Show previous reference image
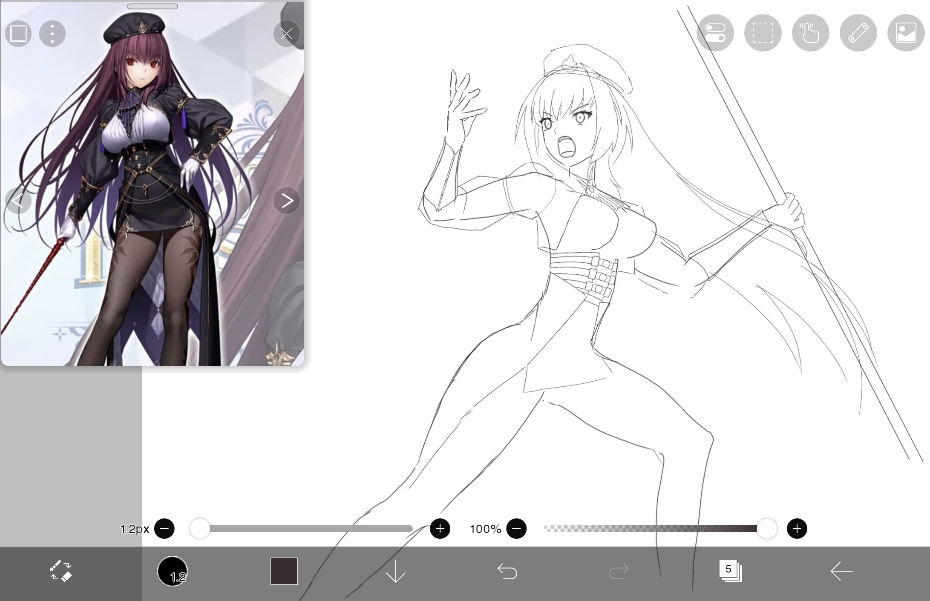Screen dimensions: 930x601 18,200
